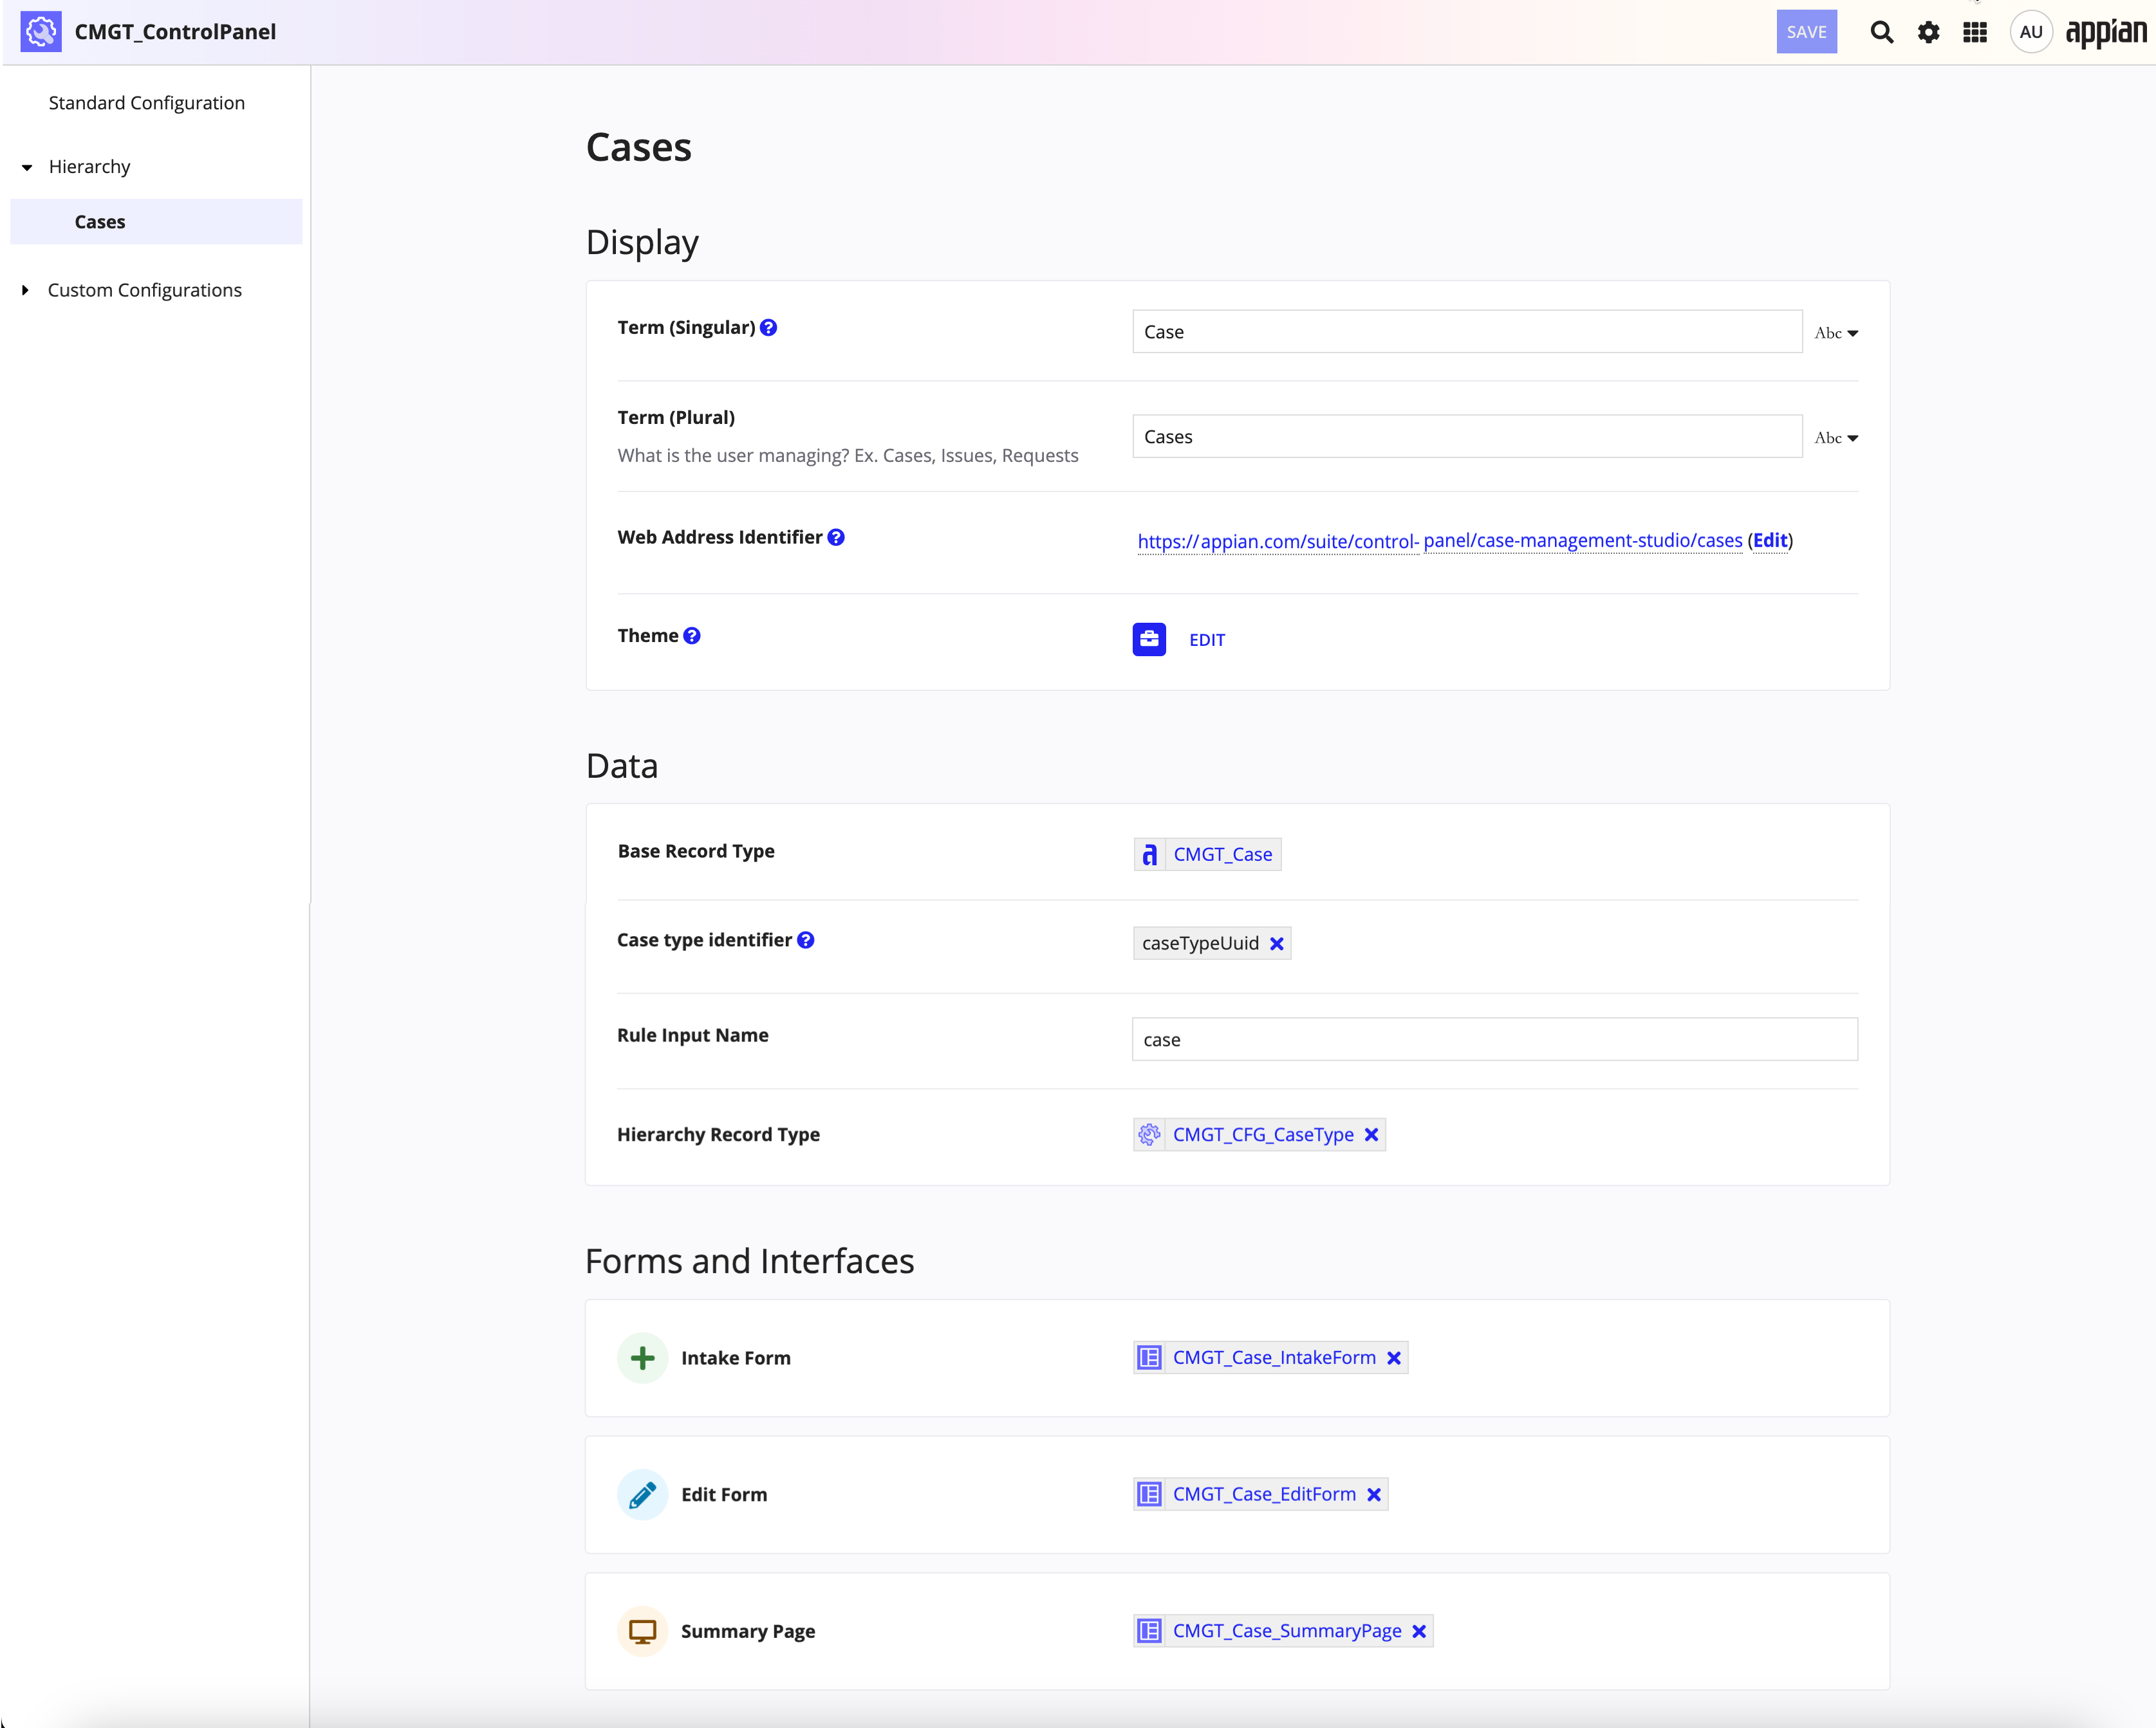Image resolution: width=2156 pixels, height=1728 pixels.
Task: Click the Edit Form pencil icon
Action: 643,1495
